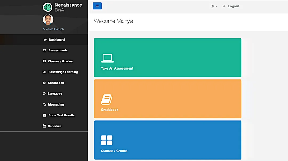This screenshot has width=288, height=161.
Task: Click the Gradebook book icon in sidebar
Action: pyautogui.click(x=45, y=83)
